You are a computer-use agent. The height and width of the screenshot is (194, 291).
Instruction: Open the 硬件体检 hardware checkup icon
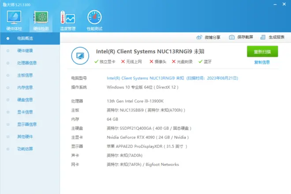[14, 17]
